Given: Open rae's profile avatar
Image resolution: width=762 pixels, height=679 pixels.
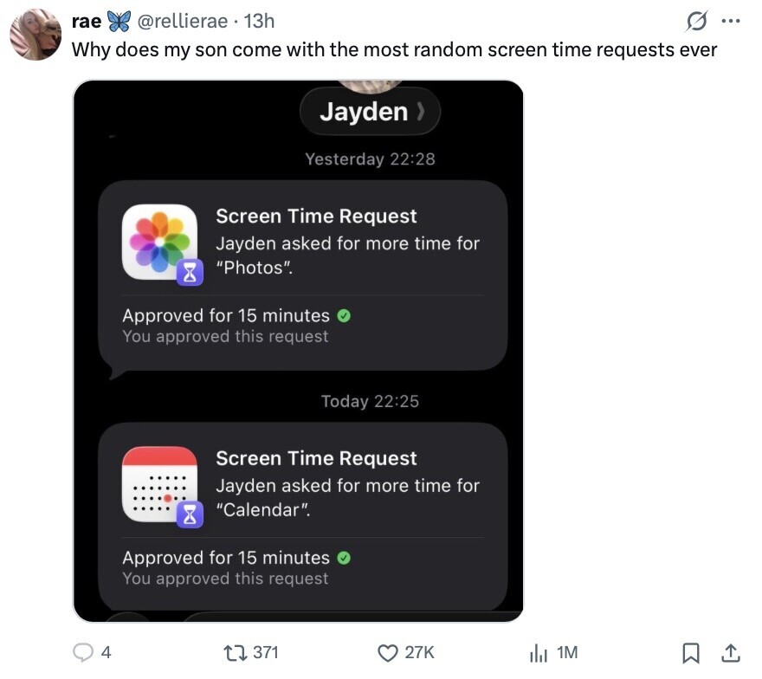Looking at the screenshot, I should click(x=36, y=35).
